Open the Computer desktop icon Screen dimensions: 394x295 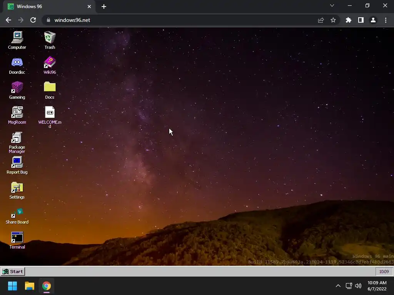click(x=17, y=40)
